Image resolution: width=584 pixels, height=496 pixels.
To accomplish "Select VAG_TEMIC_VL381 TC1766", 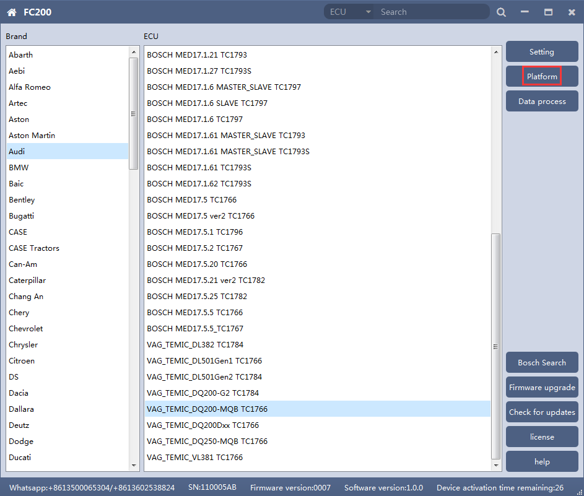I will click(318, 457).
